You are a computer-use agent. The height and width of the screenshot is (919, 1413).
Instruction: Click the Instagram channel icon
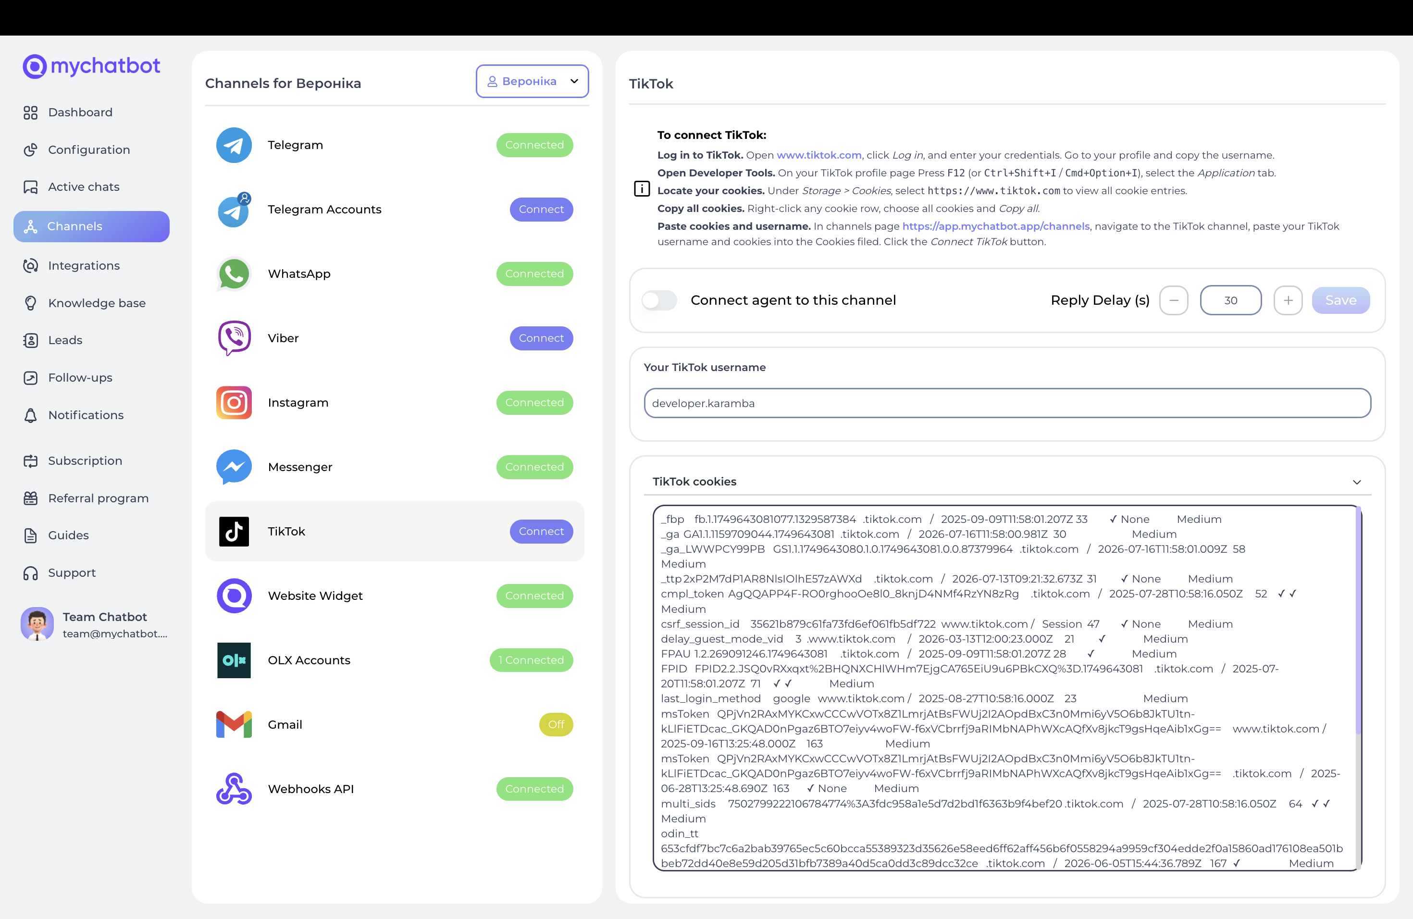(233, 402)
